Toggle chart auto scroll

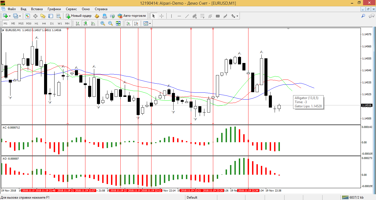tap(128, 23)
